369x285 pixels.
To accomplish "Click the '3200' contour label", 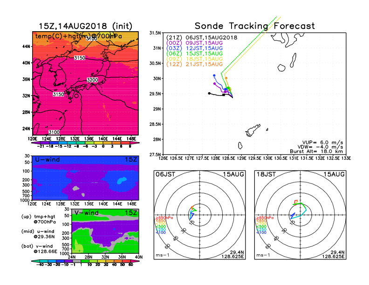I will (92, 80).
